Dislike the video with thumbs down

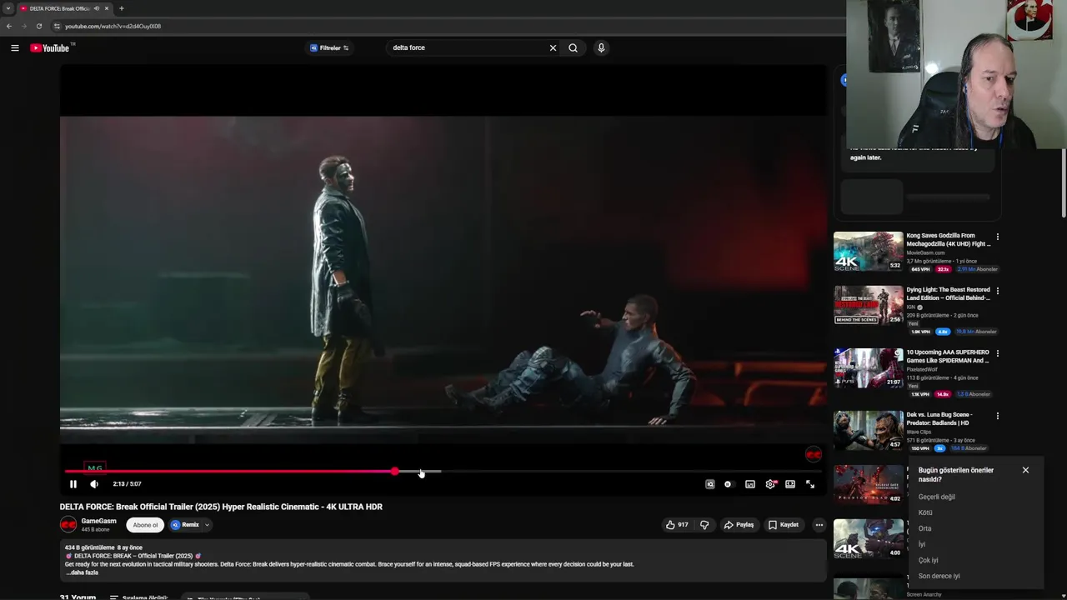click(704, 525)
